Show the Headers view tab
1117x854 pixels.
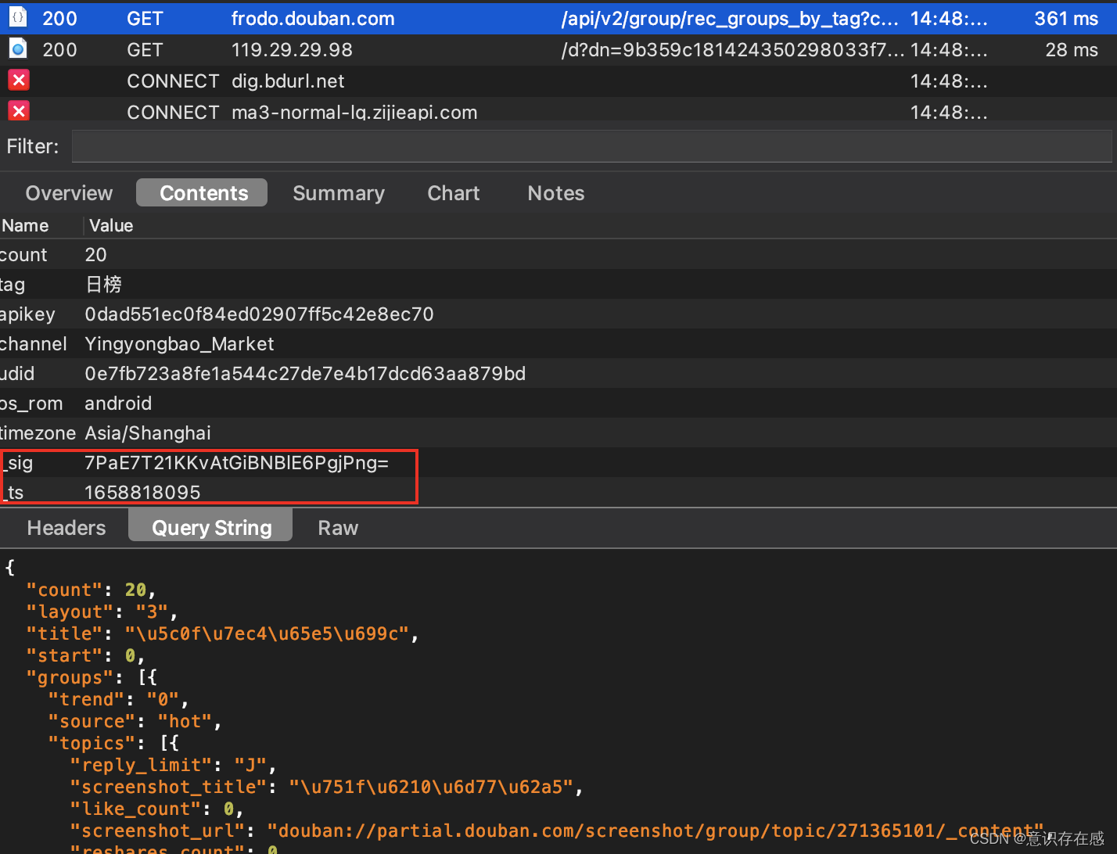point(66,528)
